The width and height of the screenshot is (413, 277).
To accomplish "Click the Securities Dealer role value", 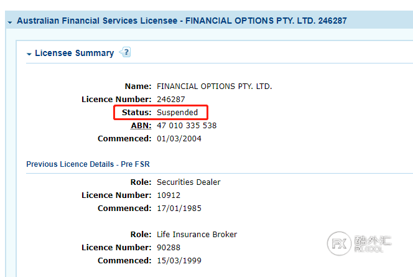I will tap(188, 182).
